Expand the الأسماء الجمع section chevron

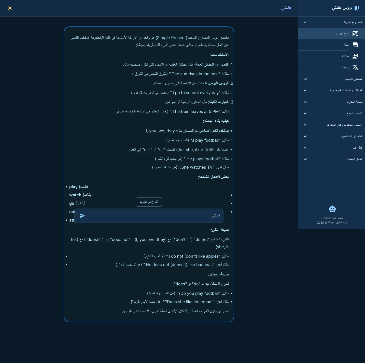point(305,113)
